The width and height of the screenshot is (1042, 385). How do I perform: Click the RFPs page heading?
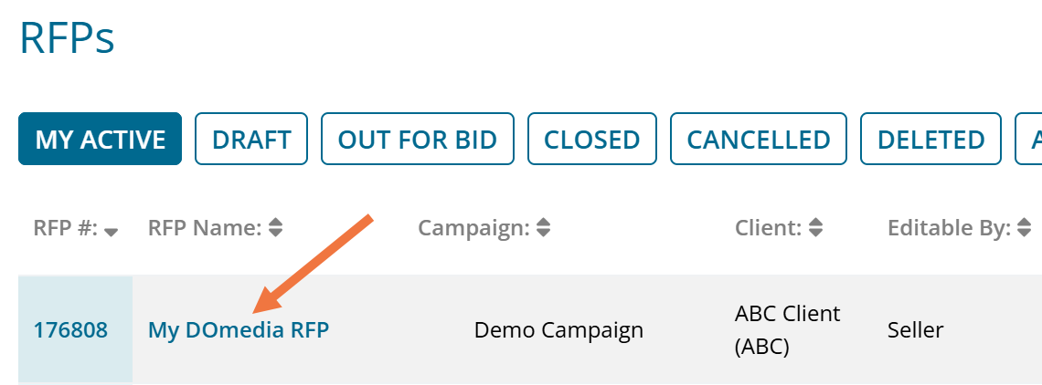pos(67,38)
